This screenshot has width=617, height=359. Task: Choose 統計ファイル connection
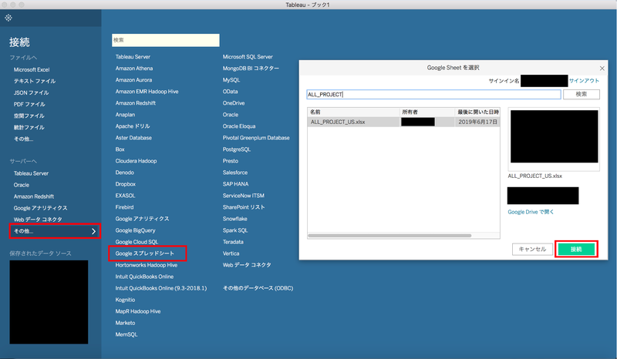[x=29, y=127]
